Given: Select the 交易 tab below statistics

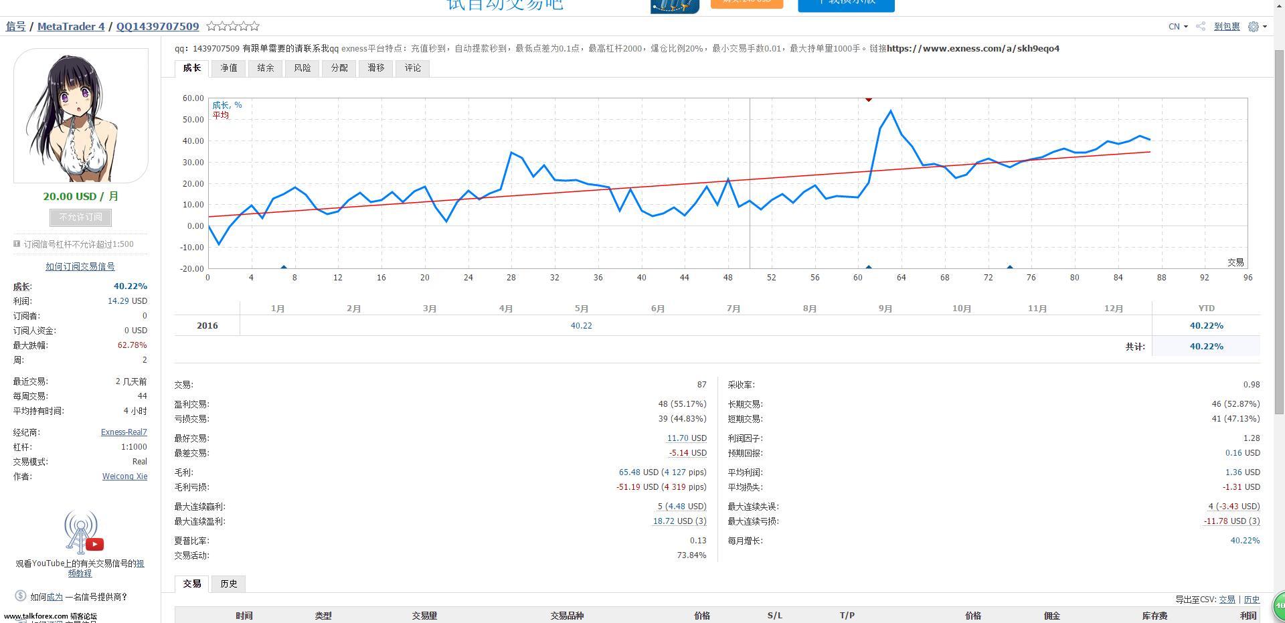Looking at the screenshot, I should (x=192, y=584).
